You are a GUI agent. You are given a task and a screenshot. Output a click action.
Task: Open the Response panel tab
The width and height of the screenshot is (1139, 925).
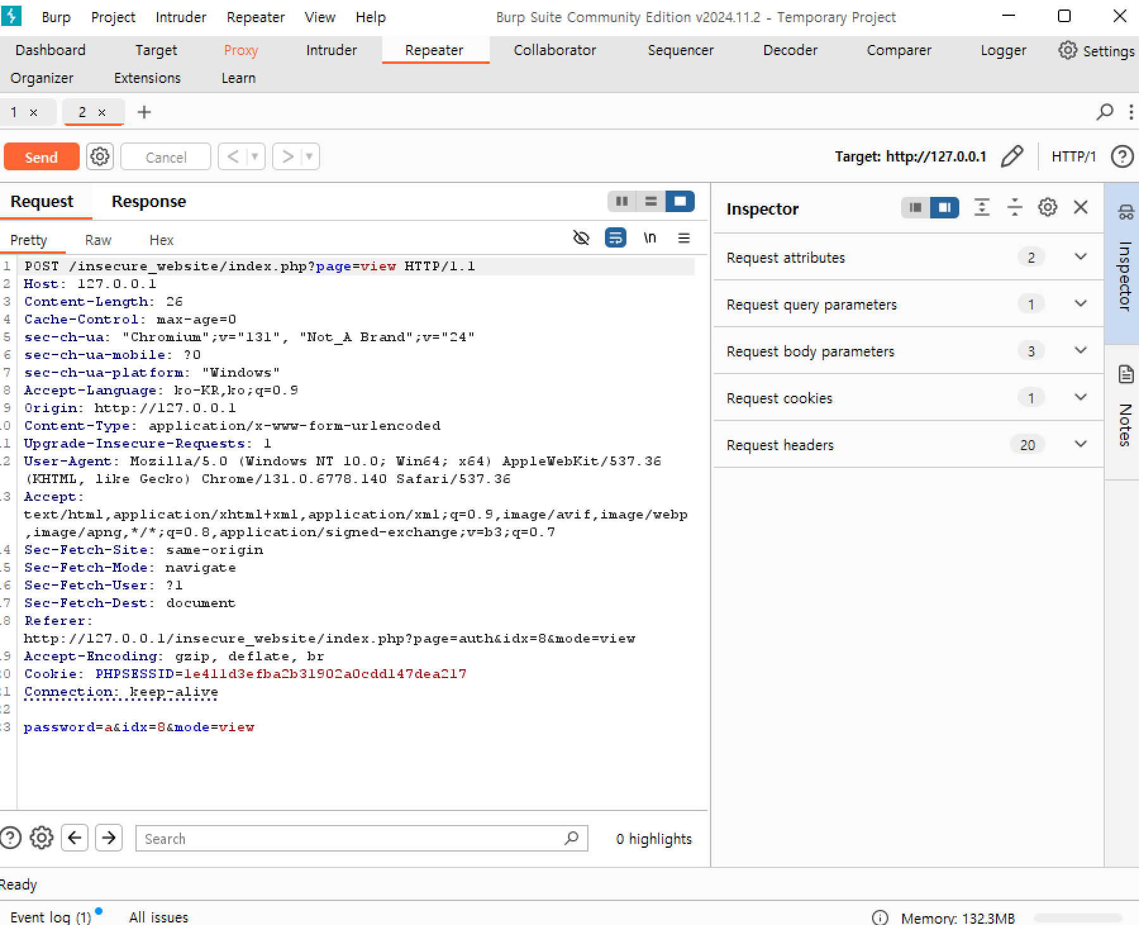point(149,201)
